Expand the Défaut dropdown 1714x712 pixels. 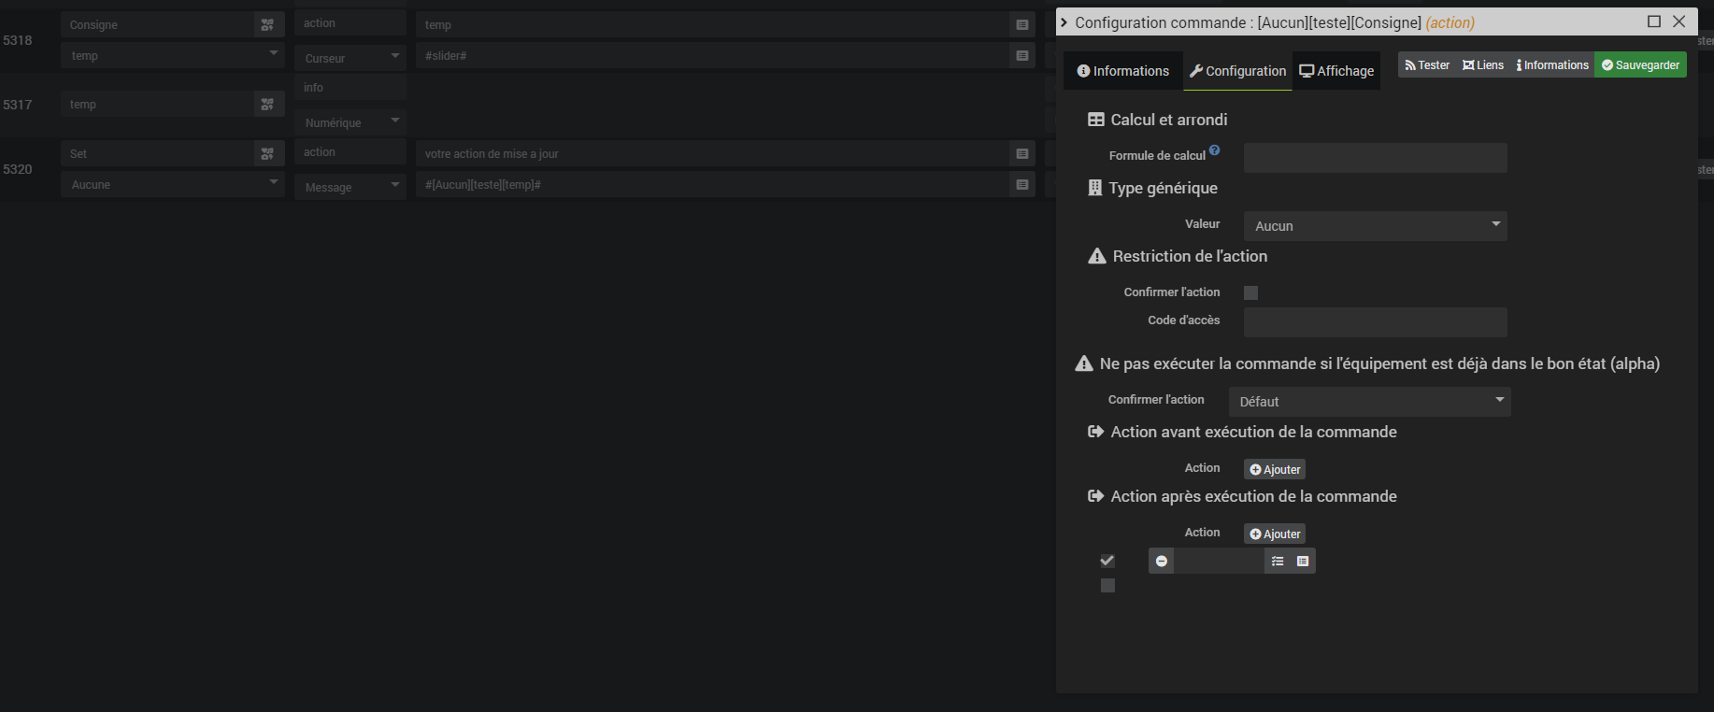pos(1369,402)
